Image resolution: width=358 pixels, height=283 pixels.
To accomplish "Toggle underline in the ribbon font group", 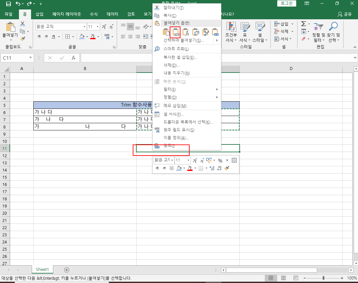I will pyautogui.click(x=53, y=37).
